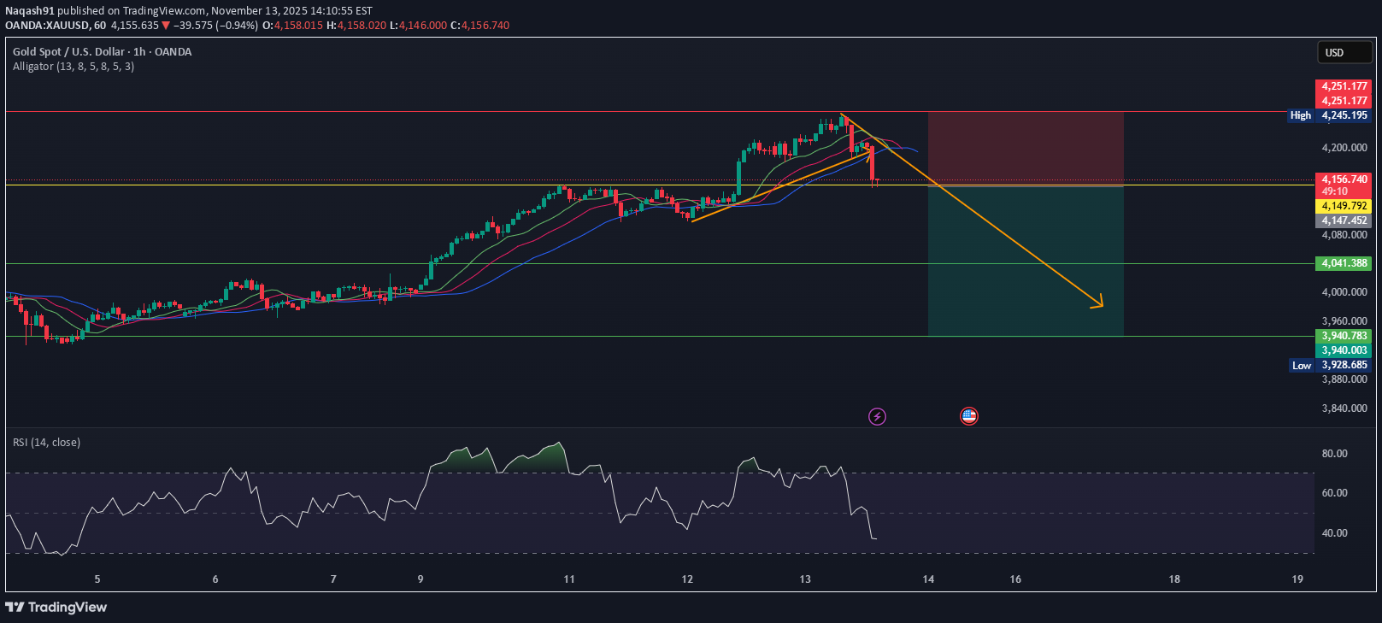Click the red current price label 4,156.740
This screenshot has height=623, width=1382.
point(1344,179)
